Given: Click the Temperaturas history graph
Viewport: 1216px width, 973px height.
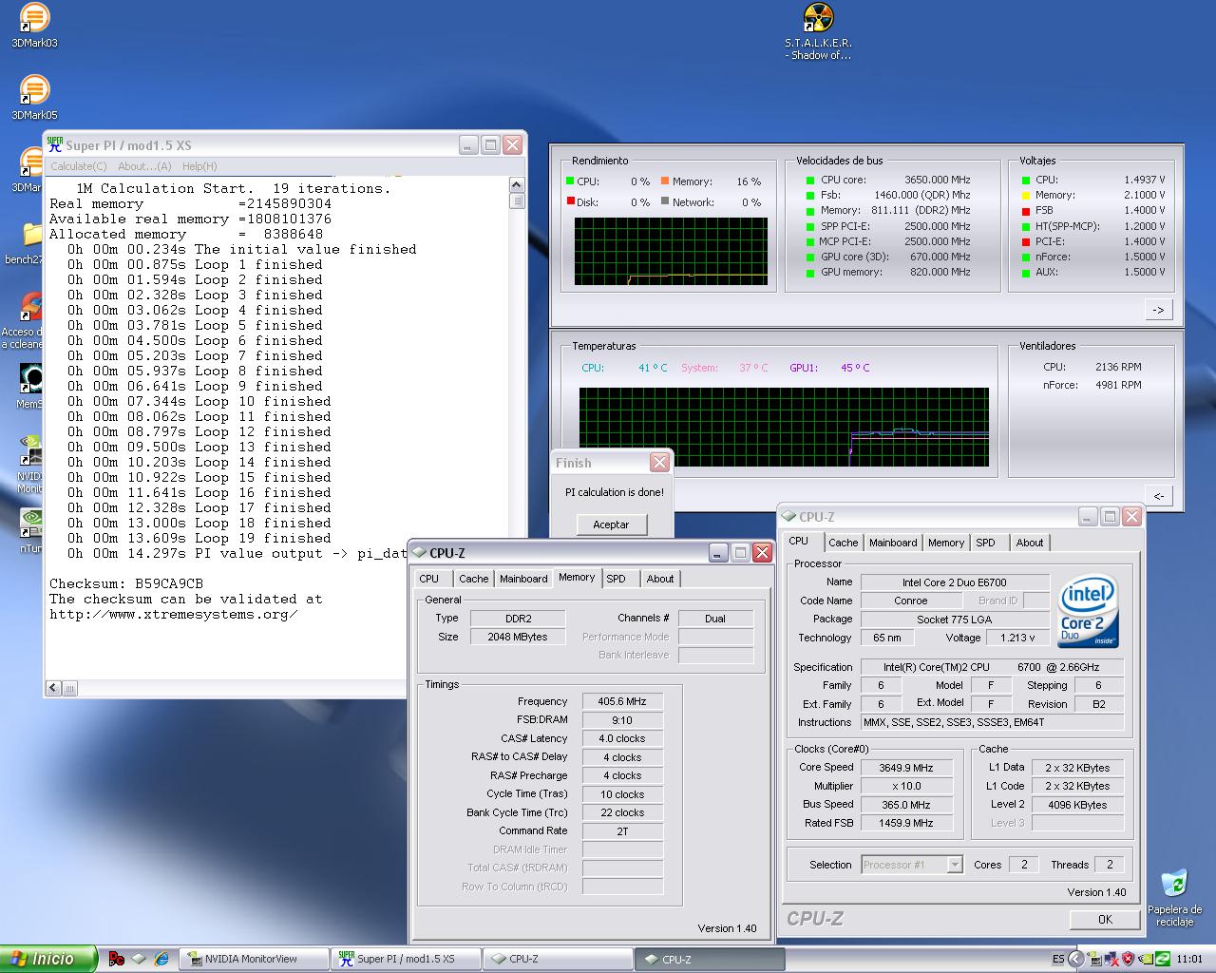Looking at the screenshot, I should click(x=784, y=427).
